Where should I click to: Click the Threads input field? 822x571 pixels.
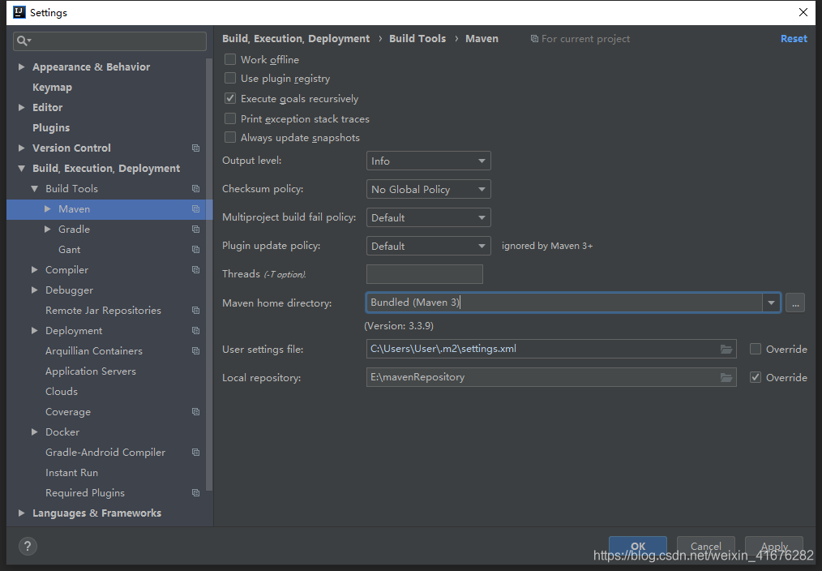pyautogui.click(x=425, y=274)
